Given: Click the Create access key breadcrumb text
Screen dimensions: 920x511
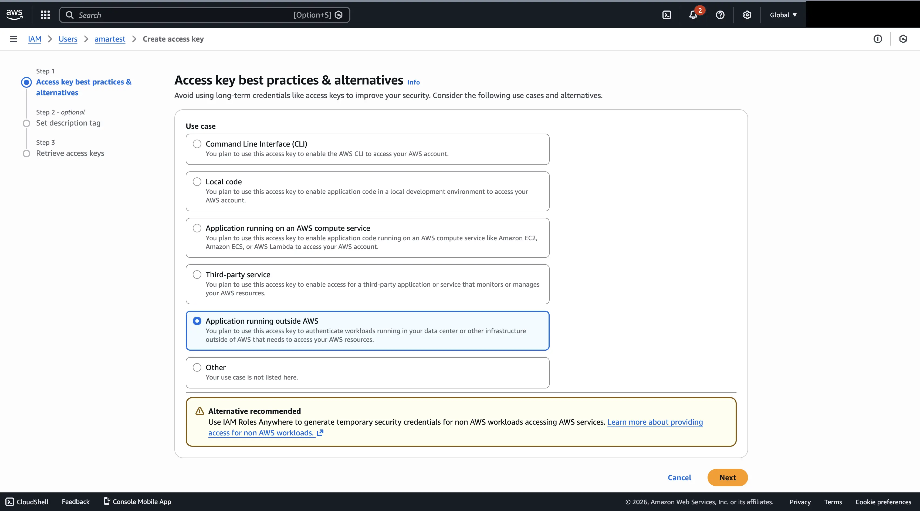Looking at the screenshot, I should tap(173, 39).
